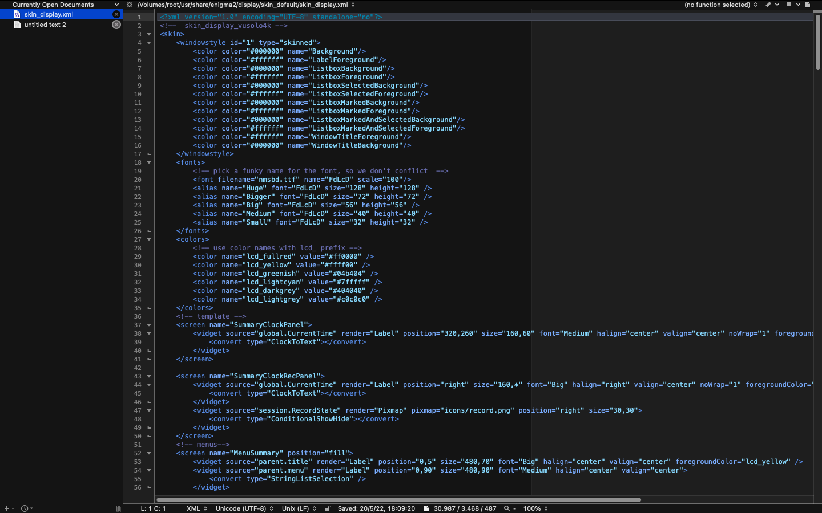Collapse the fold triangle at line 4
Viewport: 822px width, 513px height.
(x=149, y=43)
